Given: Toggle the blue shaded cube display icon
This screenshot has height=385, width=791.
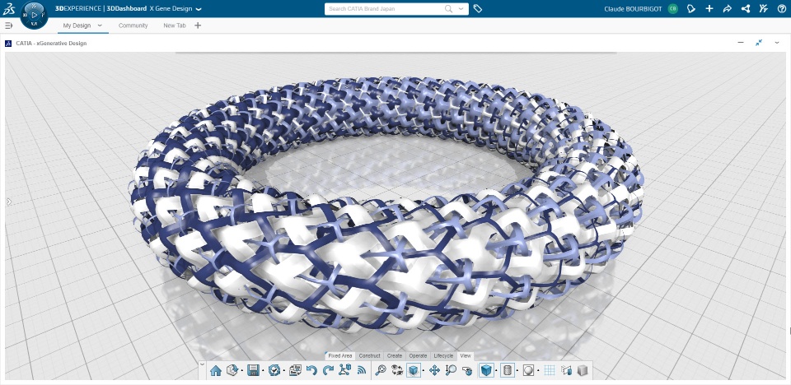Looking at the screenshot, I should pos(487,370).
